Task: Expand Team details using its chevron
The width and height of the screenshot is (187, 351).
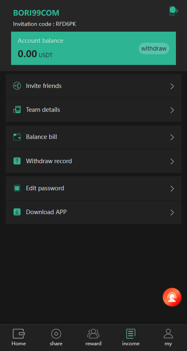Action: click(x=172, y=110)
